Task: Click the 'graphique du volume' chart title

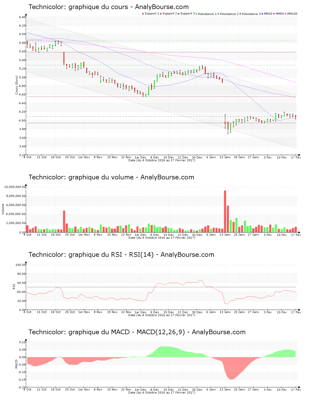Action: (x=111, y=177)
